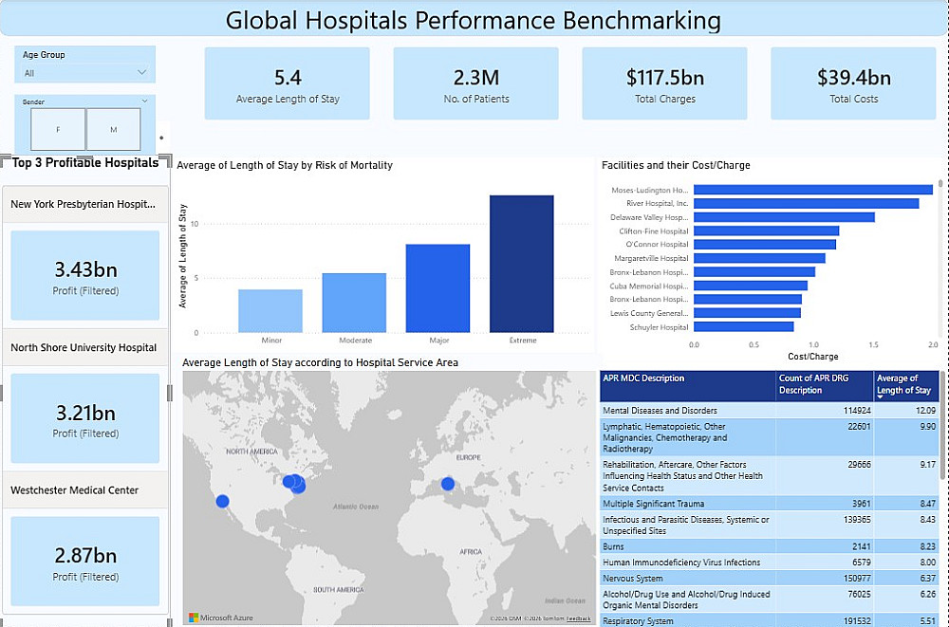Image resolution: width=949 pixels, height=627 pixels.
Task: Select the M gender tile
Action: (x=114, y=130)
